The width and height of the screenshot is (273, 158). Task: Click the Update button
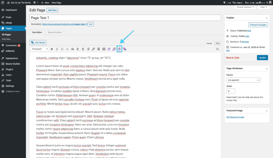coord(262,57)
